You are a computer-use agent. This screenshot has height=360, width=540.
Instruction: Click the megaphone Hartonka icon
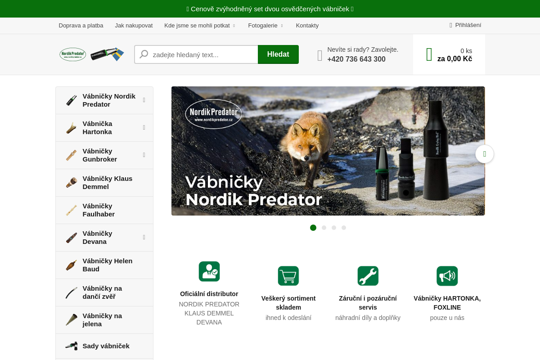(447, 276)
